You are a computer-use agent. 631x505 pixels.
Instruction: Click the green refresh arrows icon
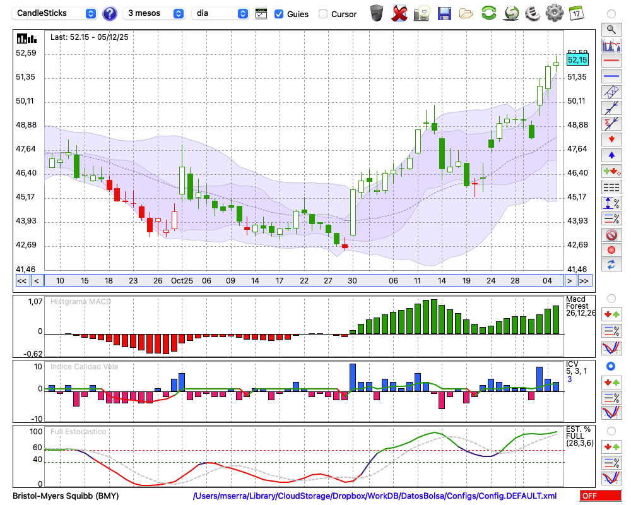[488, 13]
